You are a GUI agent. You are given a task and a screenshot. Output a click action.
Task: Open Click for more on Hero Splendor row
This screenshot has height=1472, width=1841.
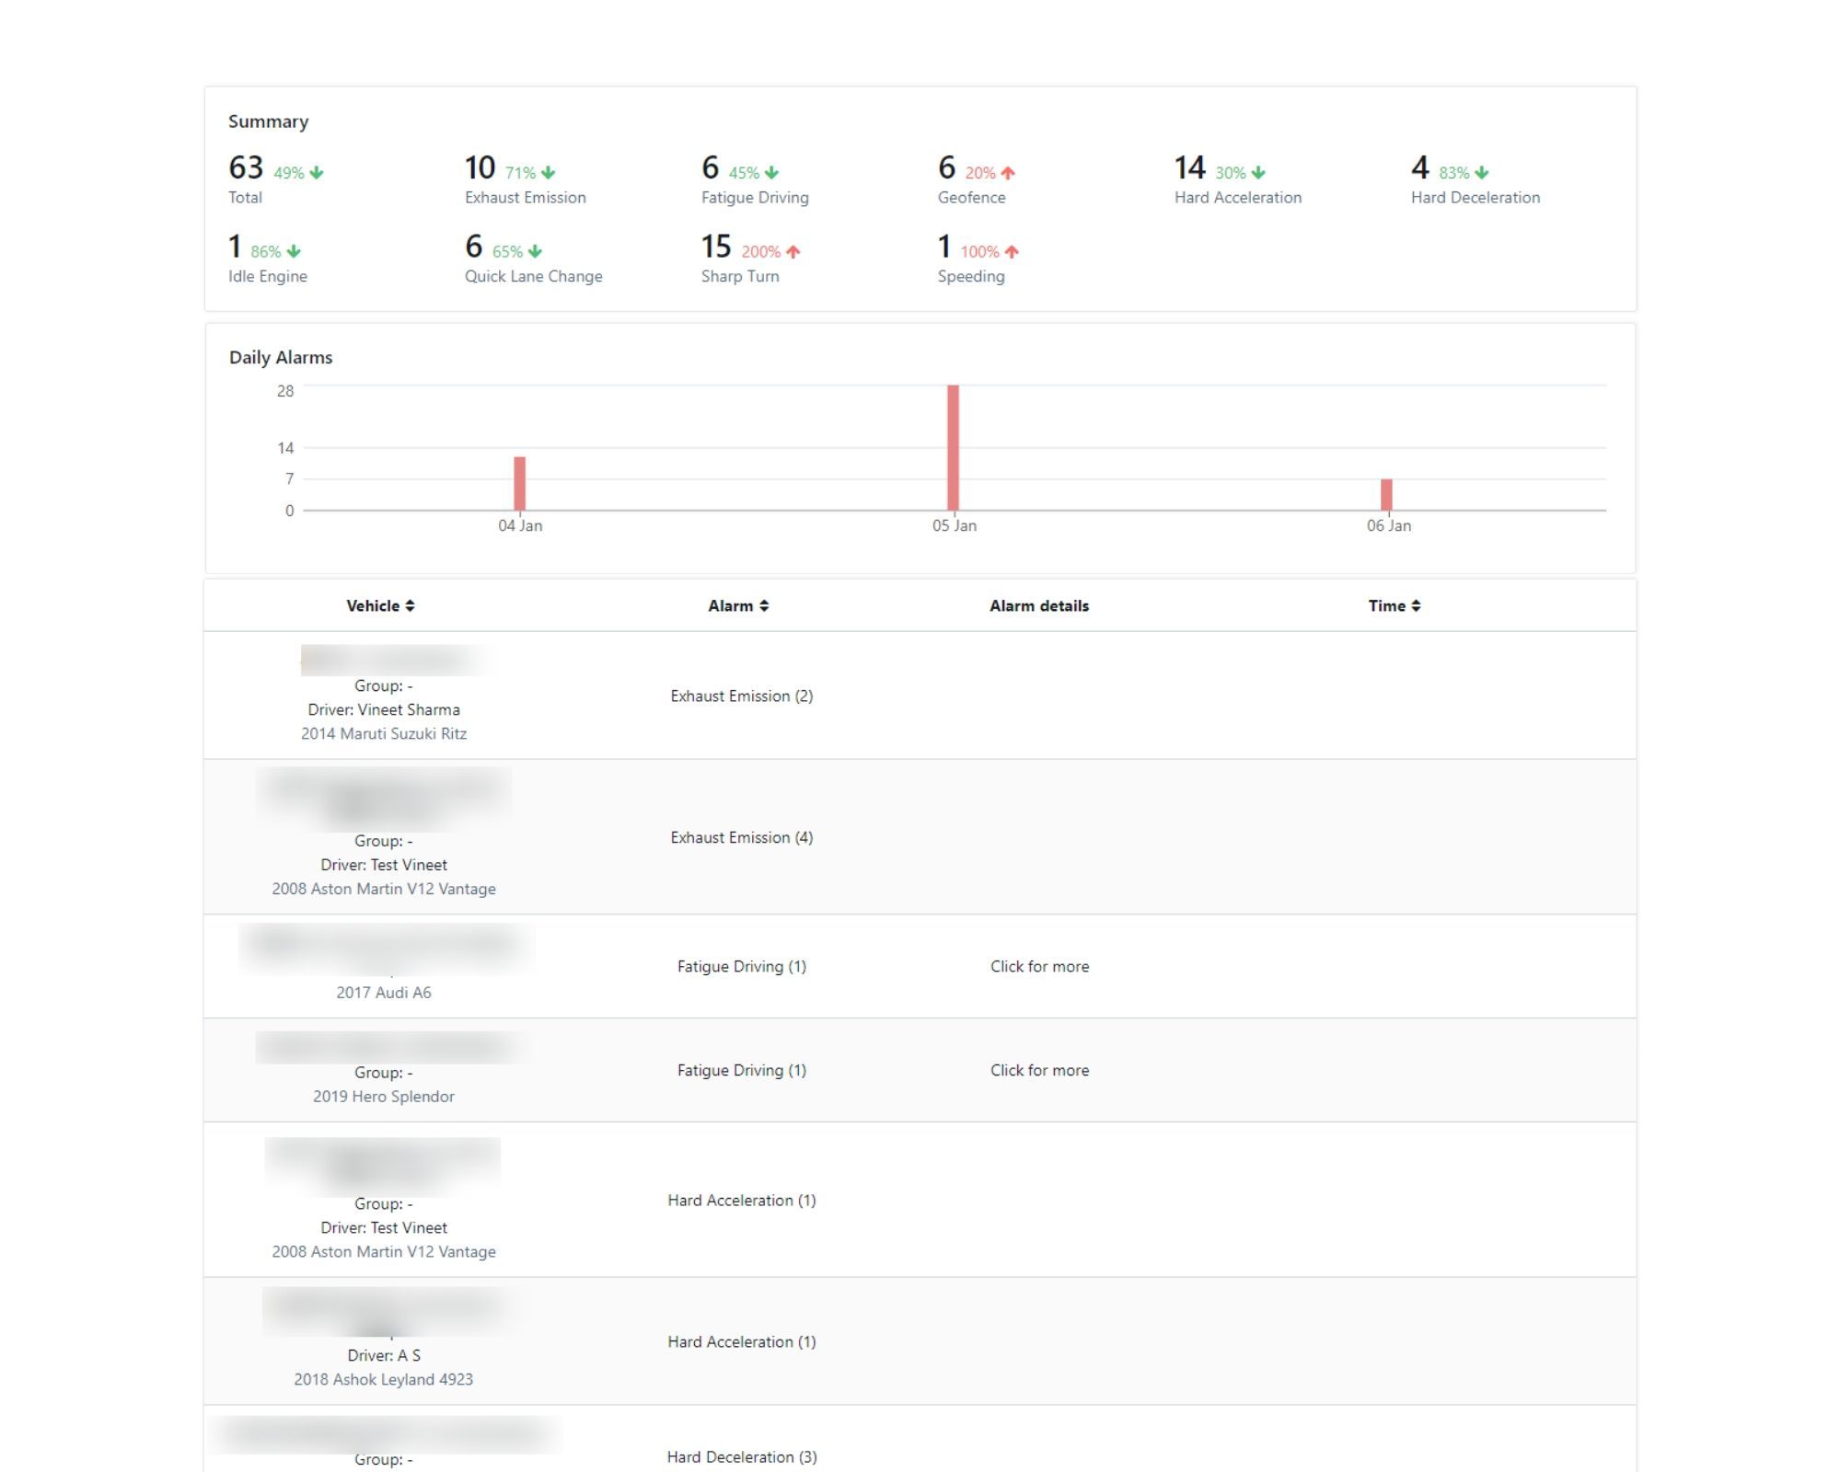(x=1039, y=1070)
